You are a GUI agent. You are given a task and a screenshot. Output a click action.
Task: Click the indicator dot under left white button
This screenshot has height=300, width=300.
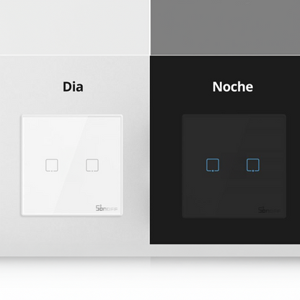[x=52, y=171]
